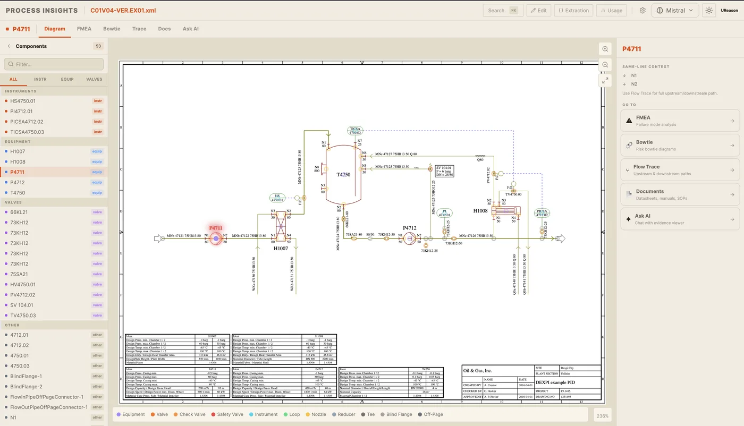The height and width of the screenshot is (426, 744).
Task: Open Documents card arrow
Action: click(732, 194)
